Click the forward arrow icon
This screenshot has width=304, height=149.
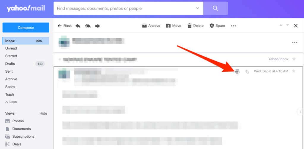coord(97,26)
